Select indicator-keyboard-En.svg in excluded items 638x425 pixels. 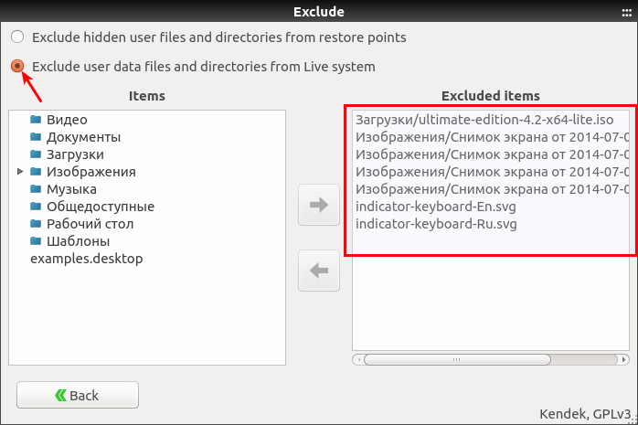(435, 207)
